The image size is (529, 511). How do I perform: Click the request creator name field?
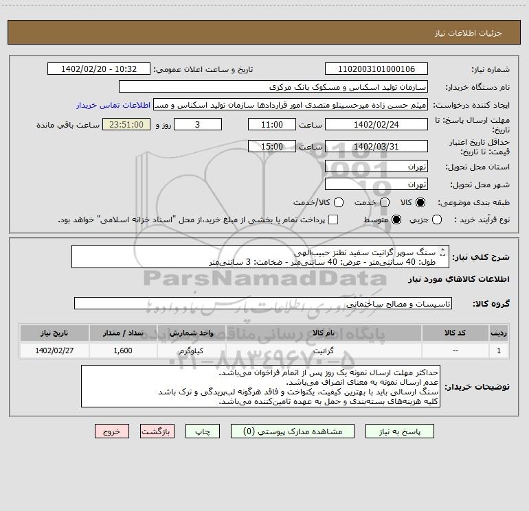(x=291, y=104)
